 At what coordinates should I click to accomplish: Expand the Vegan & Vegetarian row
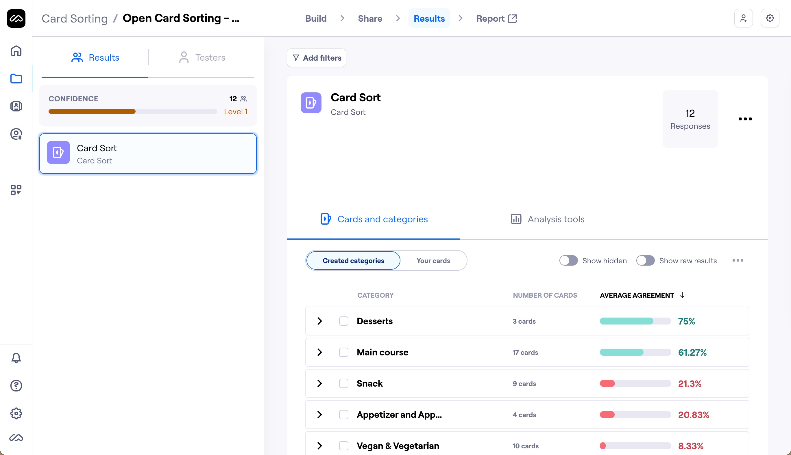click(319, 446)
